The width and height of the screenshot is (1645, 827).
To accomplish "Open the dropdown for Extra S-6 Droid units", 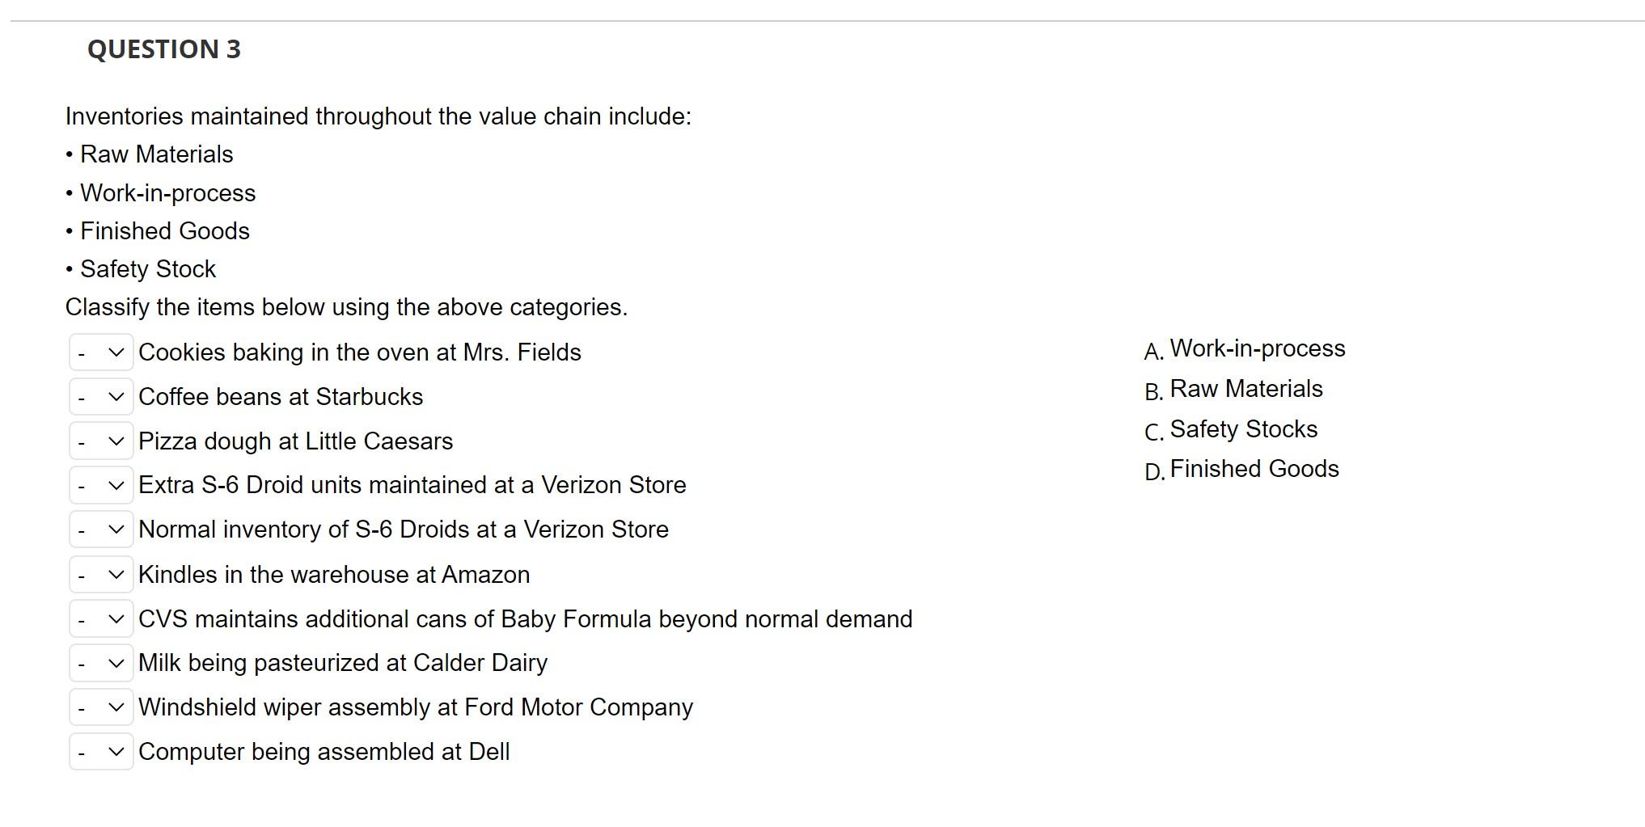I will 99,485.
